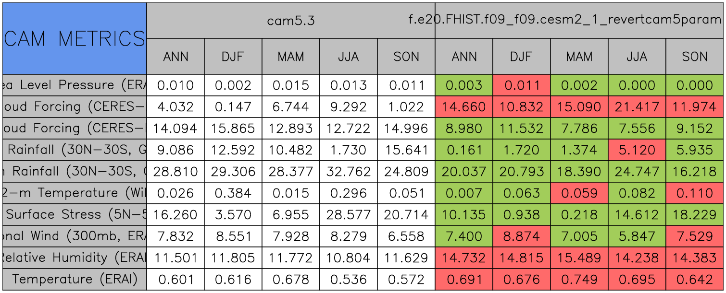726x293 pixels.
Task: Click the cam5.3 value 28.577
Action: coord(348,214)
